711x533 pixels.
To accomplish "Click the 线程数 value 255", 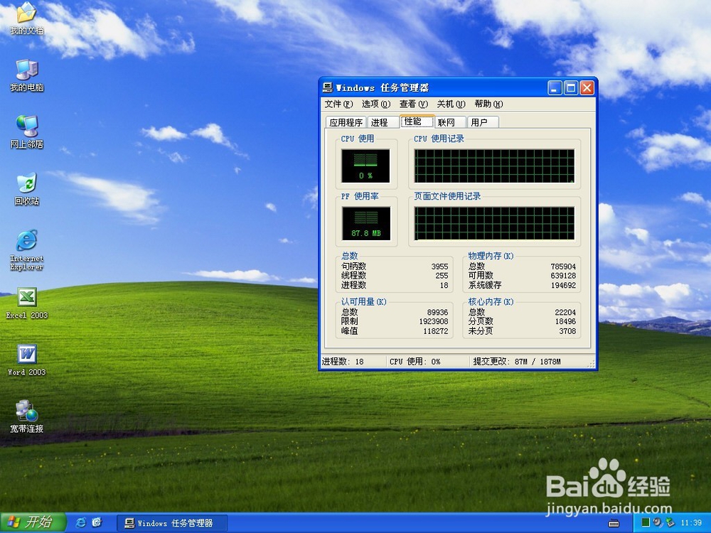I will tap(442, 276).
